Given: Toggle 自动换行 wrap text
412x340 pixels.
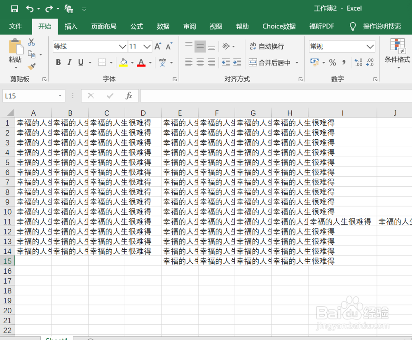Looking at the screenshot, I should pyautogui.click(x=267, y=47).
